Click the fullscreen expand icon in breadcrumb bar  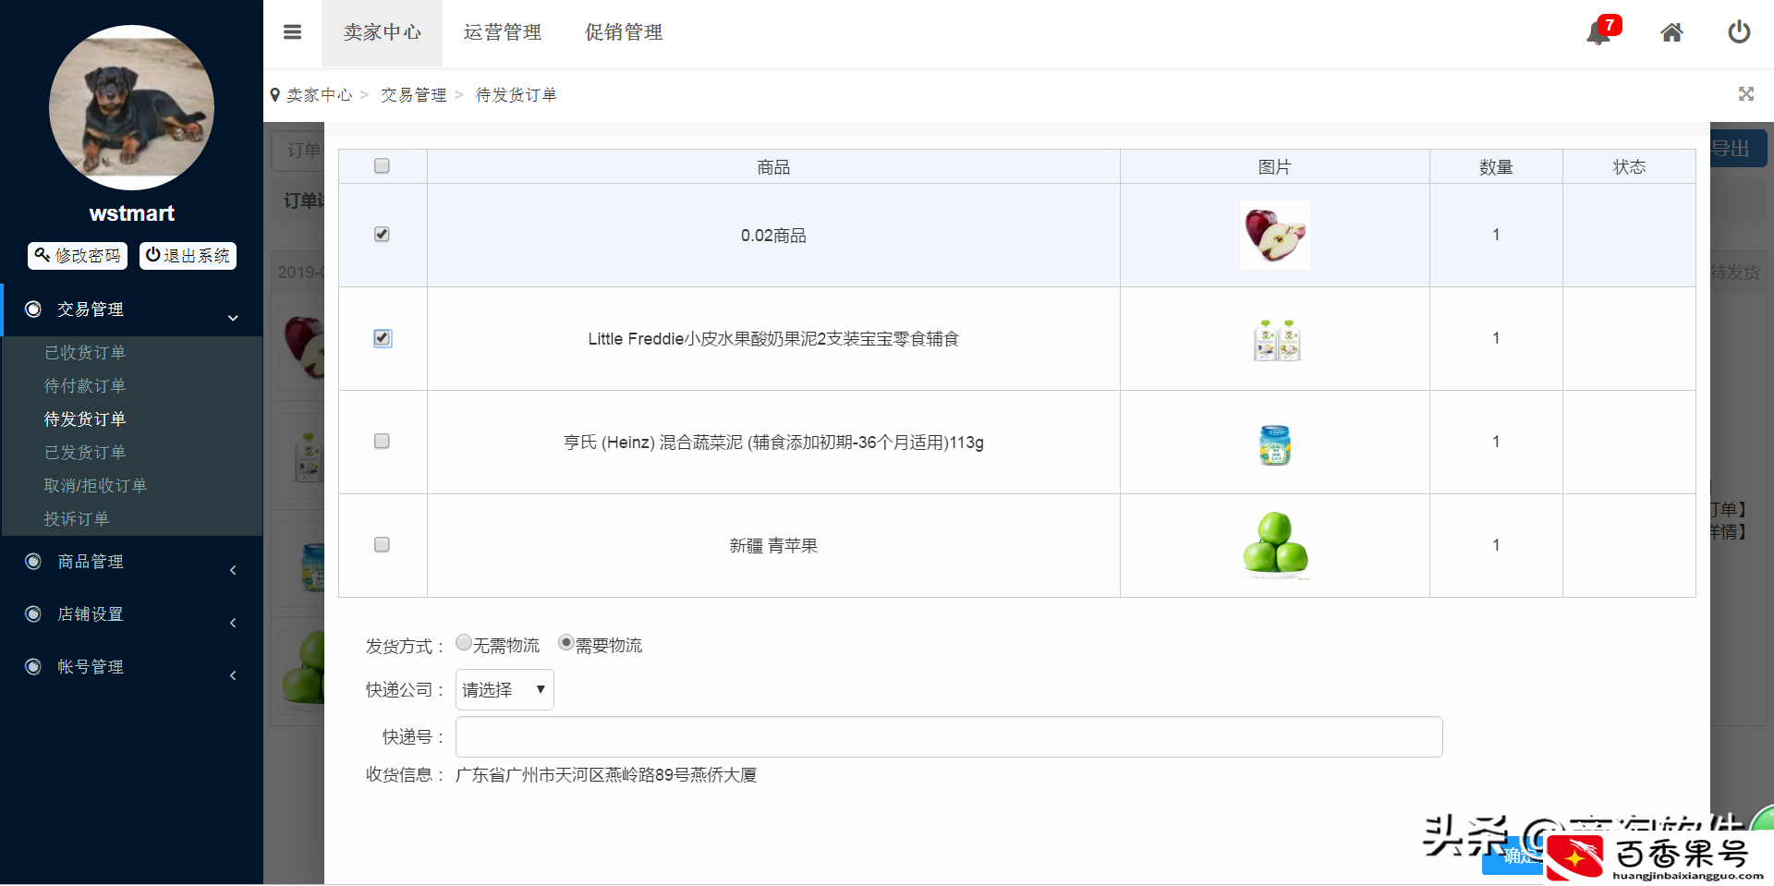coord(1746,94)
